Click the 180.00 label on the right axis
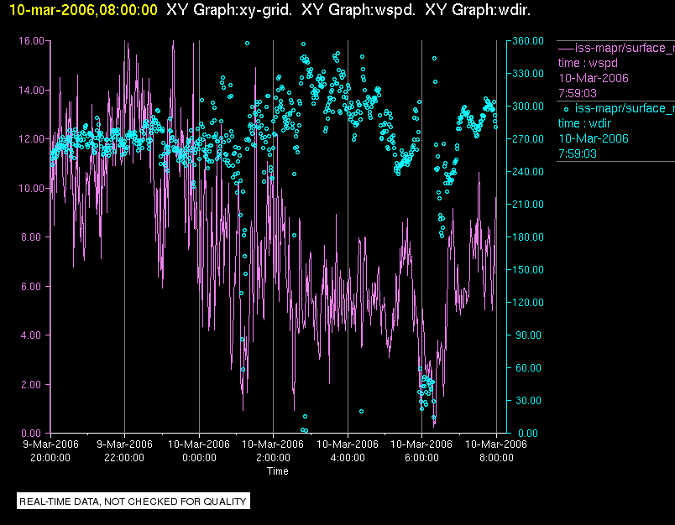This screenshot has height=525, width=675. (525, 237)
